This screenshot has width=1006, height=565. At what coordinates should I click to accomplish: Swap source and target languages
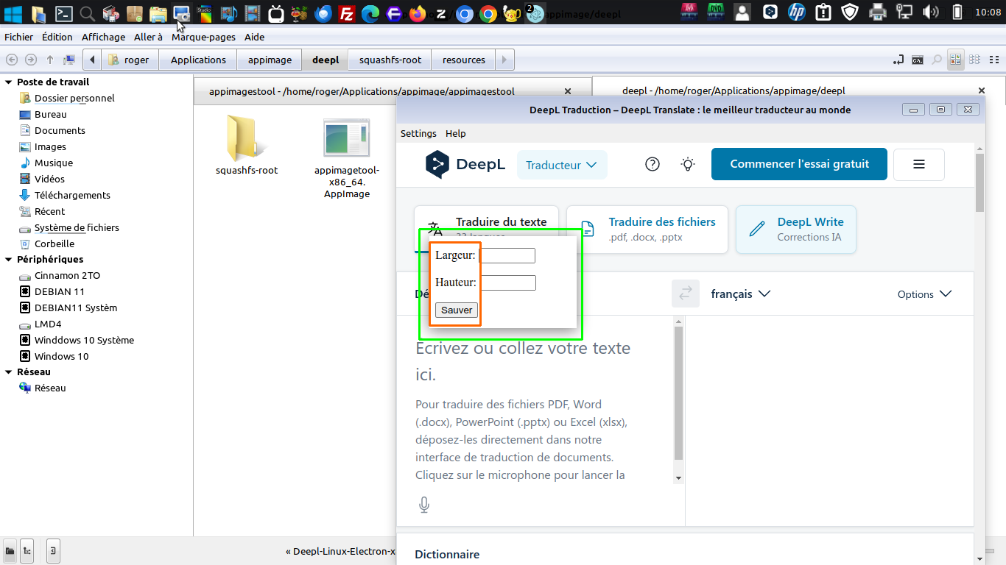(x=685, y=294)
